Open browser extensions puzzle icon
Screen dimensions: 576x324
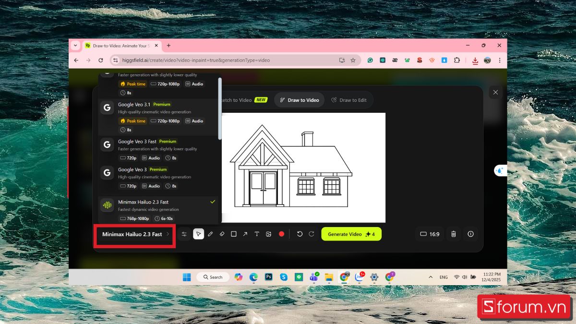coord(457,60)
